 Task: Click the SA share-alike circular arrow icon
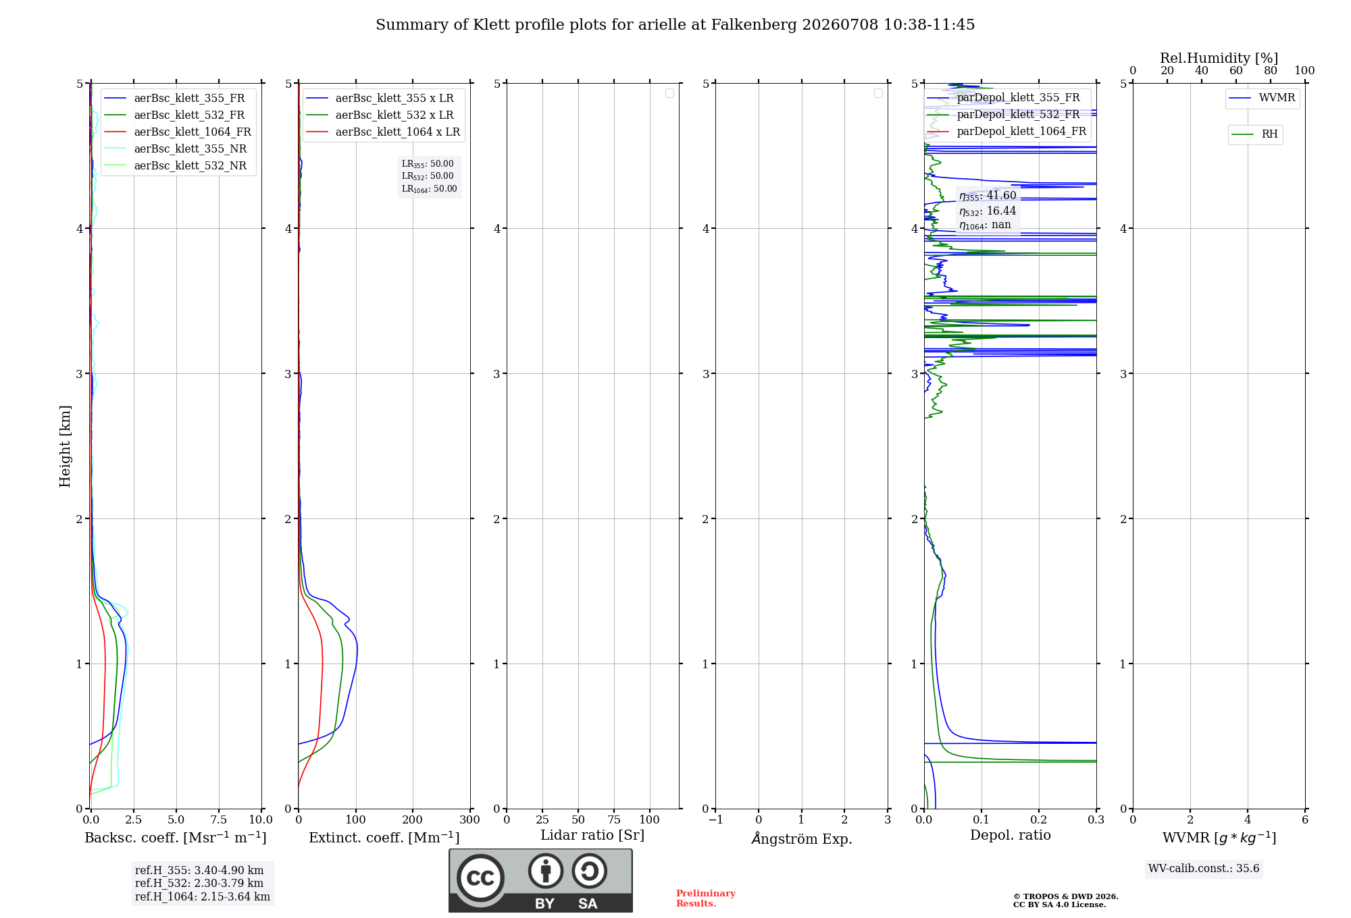tap(589, 871)
